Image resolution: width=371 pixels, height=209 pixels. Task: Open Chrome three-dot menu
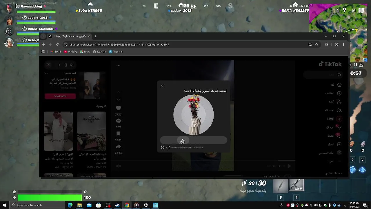click(x=343, y=44)
